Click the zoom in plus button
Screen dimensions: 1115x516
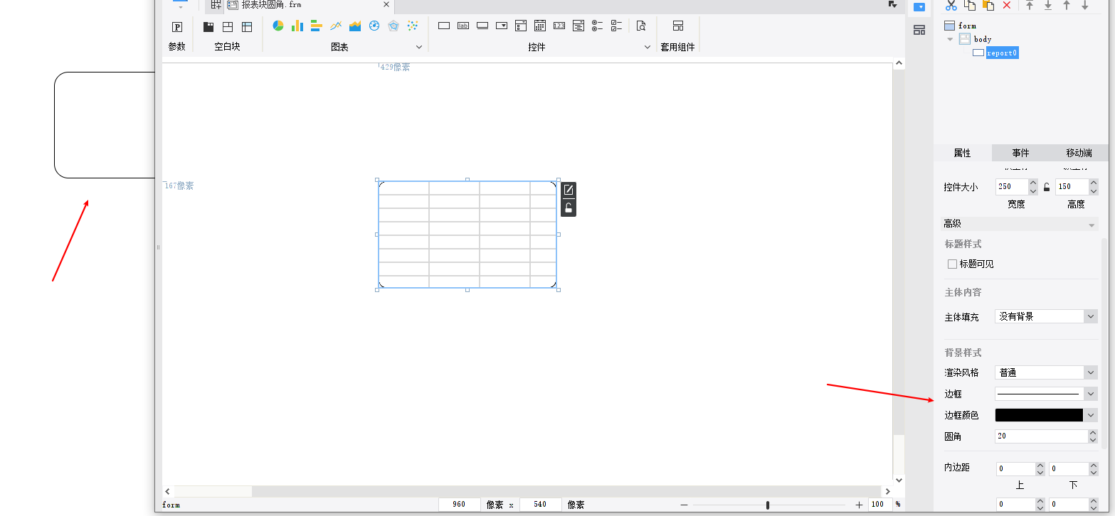[859, 505]
